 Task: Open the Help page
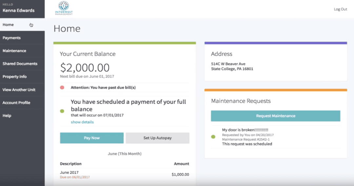coord(7,115)
